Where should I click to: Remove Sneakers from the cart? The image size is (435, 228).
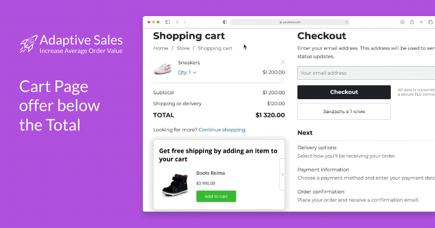283,62
